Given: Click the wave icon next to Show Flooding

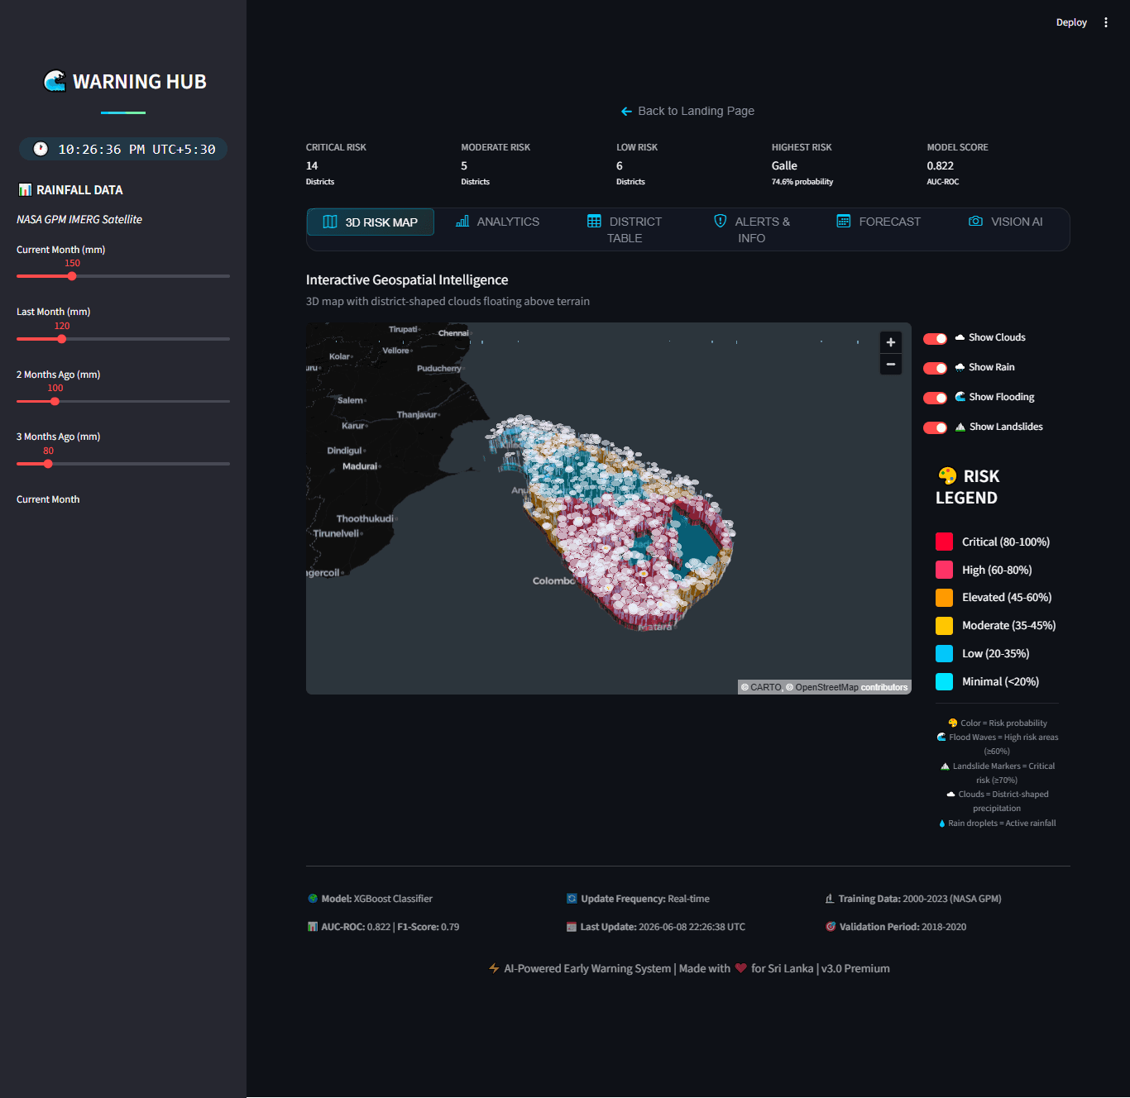Looking at the screenshot, I should (x=960, y=397).
